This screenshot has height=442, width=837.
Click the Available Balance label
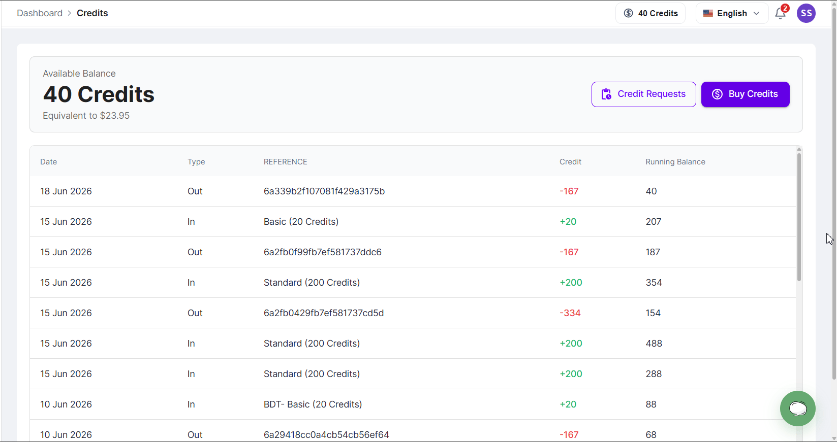pos(79,74)
